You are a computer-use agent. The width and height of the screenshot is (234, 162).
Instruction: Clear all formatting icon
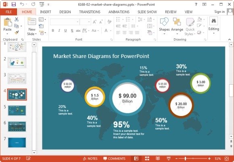tap(109, 22)
